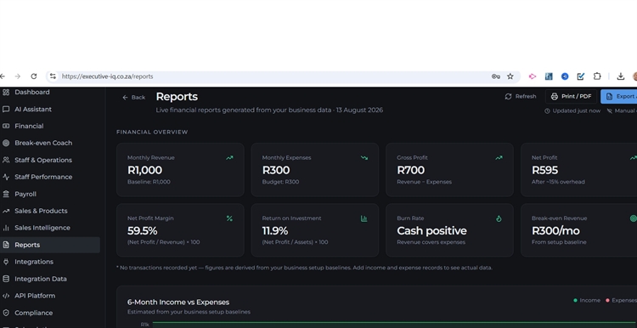
Task: Click the Staff Performance pulse icon
Action: (x=6, y=177)
